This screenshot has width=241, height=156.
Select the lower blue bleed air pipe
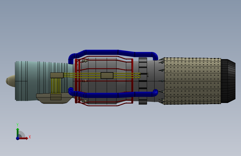tap(113, 93)
